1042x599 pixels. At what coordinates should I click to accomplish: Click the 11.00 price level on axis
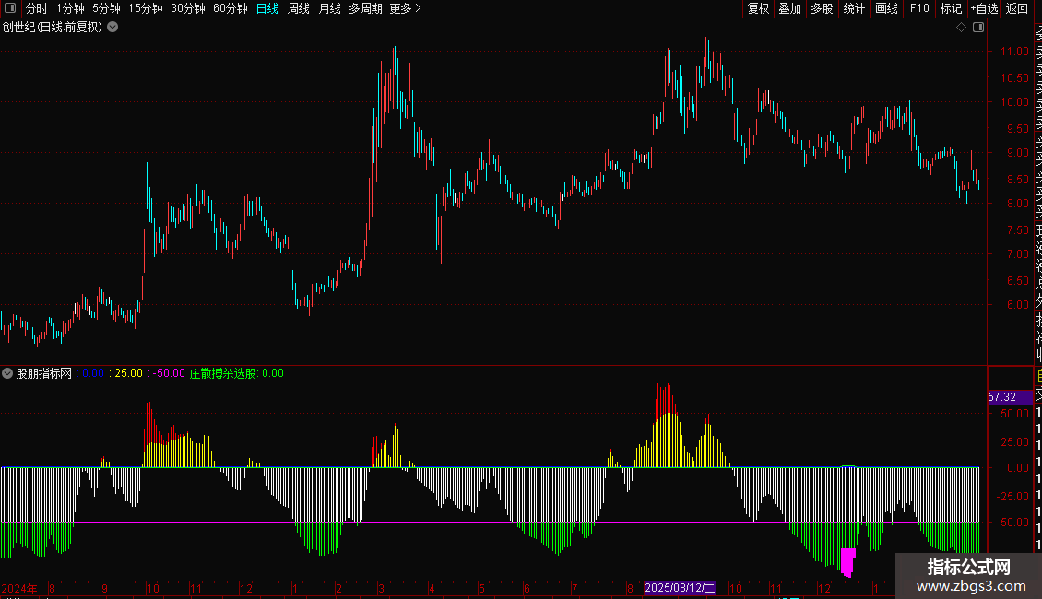[1014, 51]
